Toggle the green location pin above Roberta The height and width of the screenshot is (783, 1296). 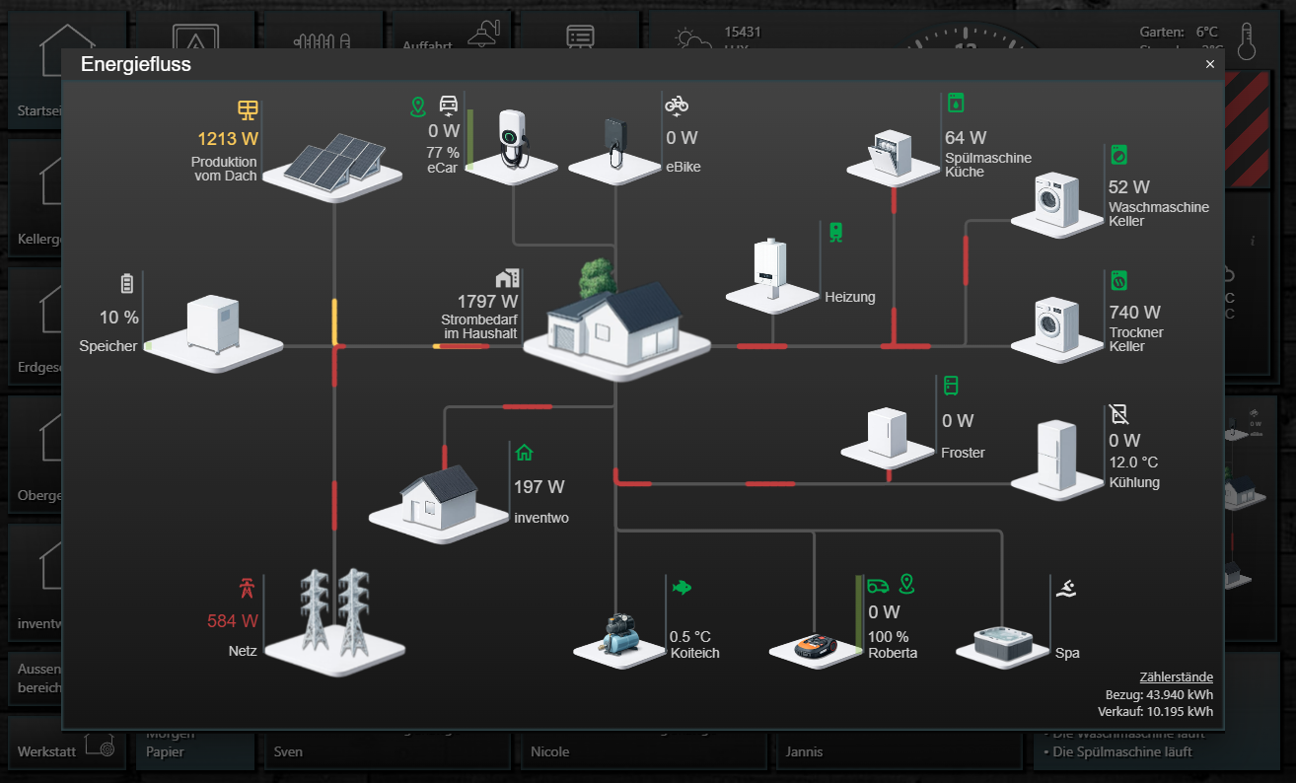tap(906, 584)
